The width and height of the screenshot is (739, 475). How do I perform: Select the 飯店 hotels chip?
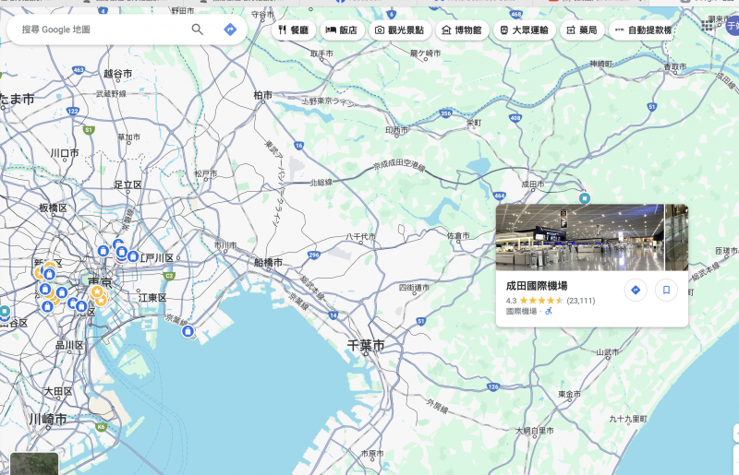click(x=342, y=30)
